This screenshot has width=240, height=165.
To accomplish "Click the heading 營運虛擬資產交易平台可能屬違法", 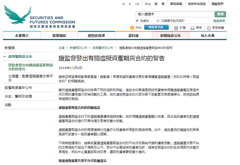I will coord(82,161).
